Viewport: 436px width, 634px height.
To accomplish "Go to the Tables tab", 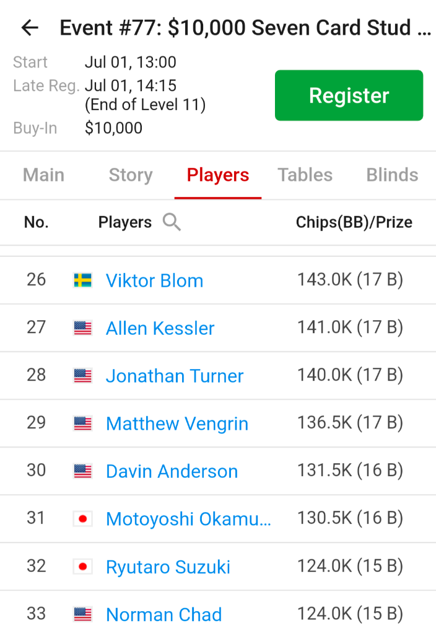I will (305, 175).
